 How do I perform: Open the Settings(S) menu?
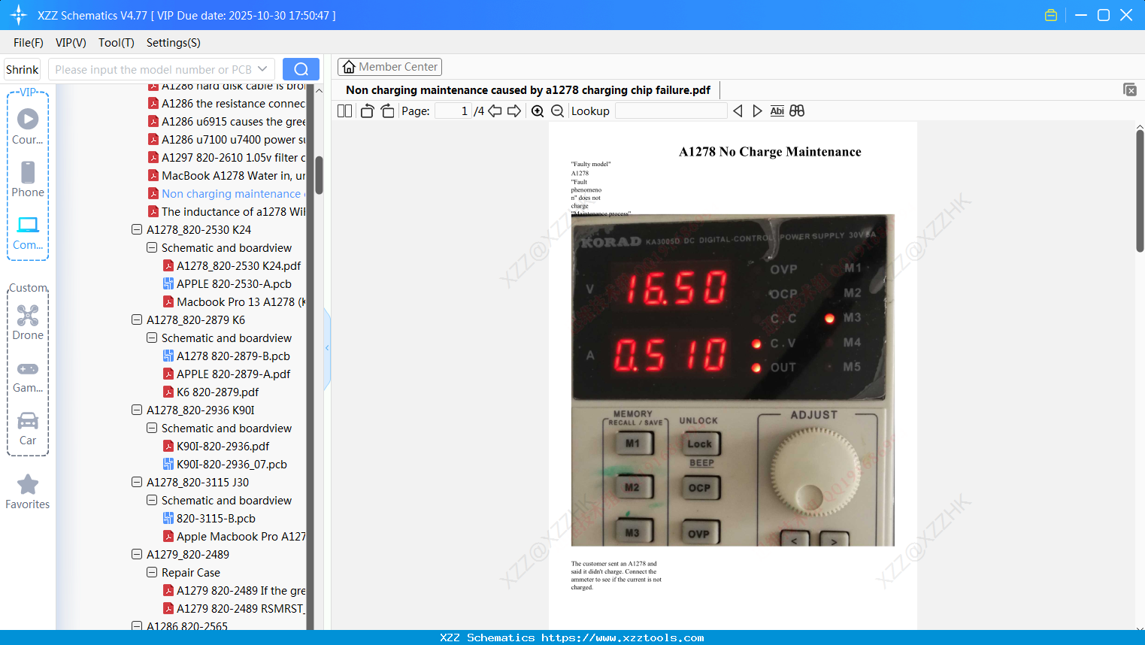click(174, 43)
